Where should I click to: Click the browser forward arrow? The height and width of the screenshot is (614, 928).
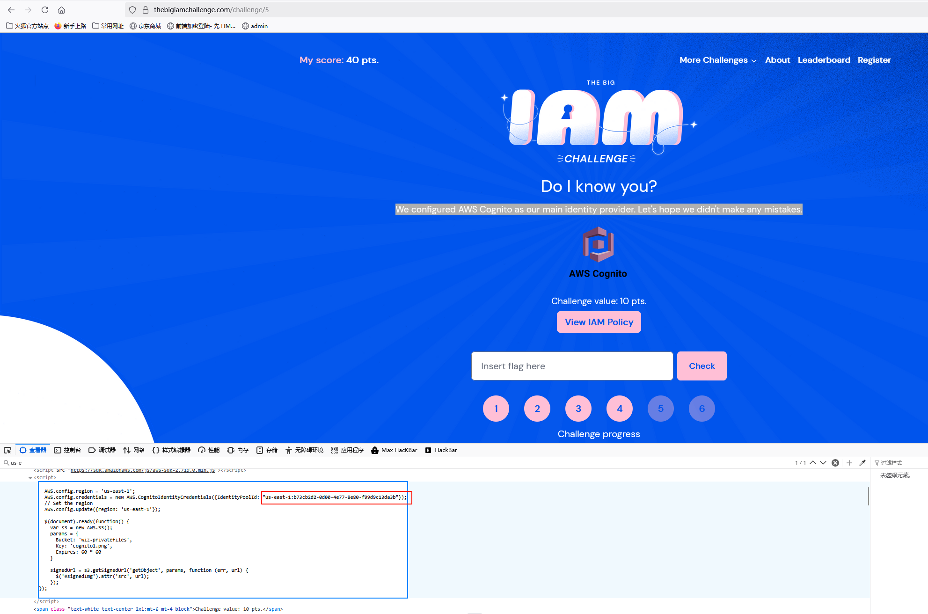coord(28,10)
